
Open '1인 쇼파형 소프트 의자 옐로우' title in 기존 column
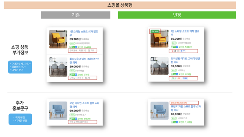(x=84, y=33)
